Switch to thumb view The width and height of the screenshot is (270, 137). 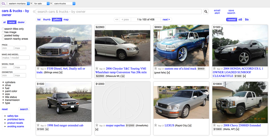[47, 20]
